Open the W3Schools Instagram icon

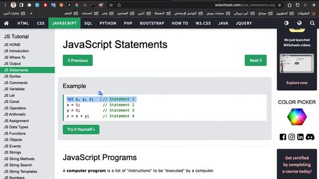(291, 137)
